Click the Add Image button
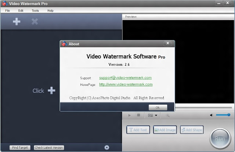The height and width of the screenshot is (152, 235). 165,130
